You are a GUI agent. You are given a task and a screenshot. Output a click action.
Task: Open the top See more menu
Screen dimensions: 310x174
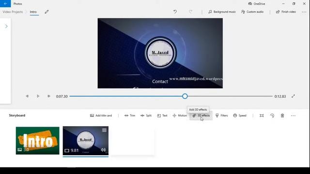304,12
